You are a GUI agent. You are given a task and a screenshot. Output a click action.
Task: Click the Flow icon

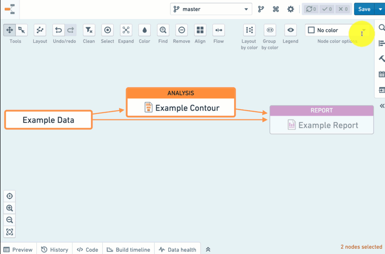(x=219, y=30)
